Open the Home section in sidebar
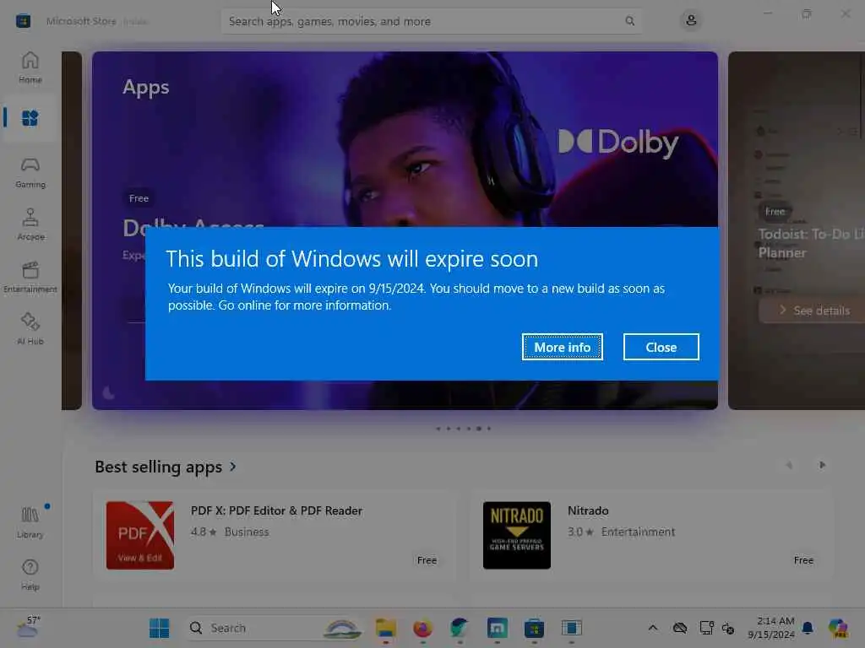 point(30,67)
